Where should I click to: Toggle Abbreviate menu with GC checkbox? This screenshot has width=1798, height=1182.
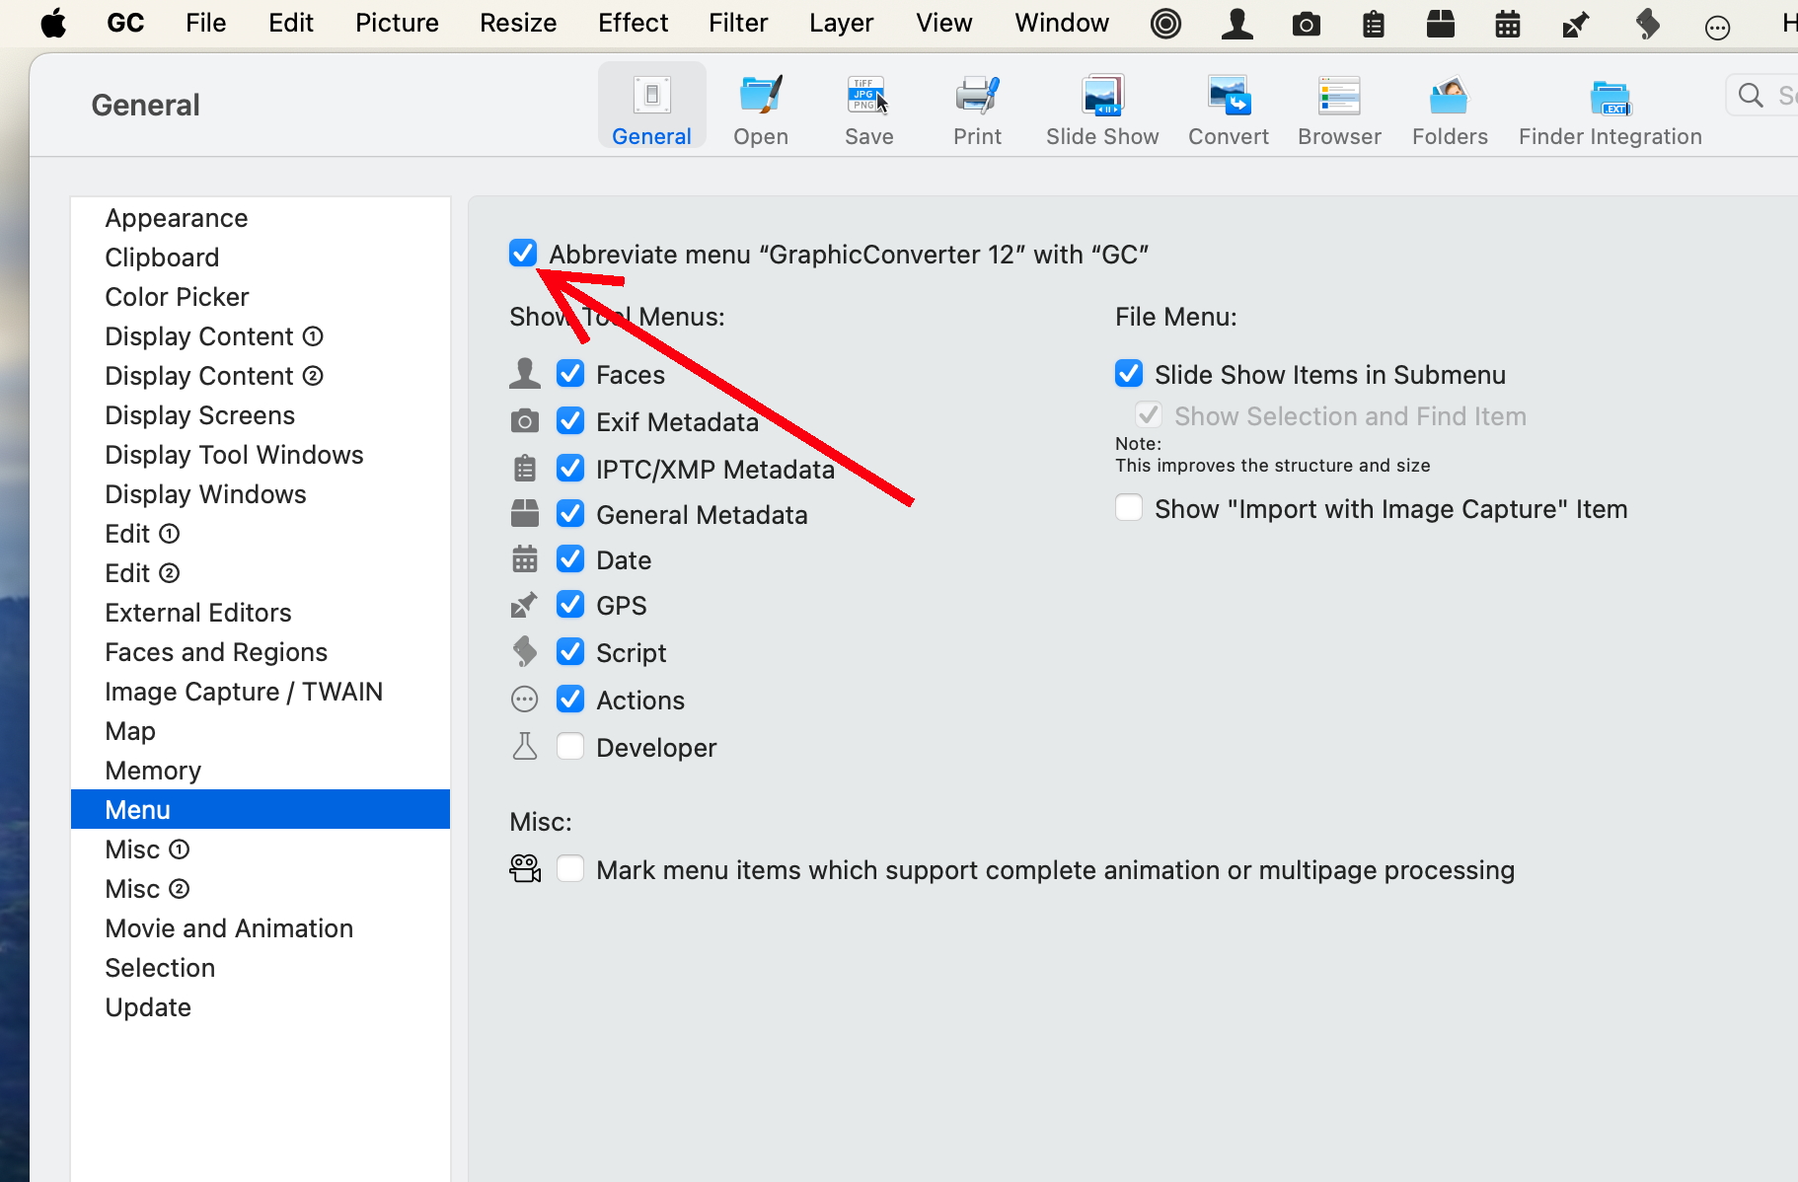point(523,254)
